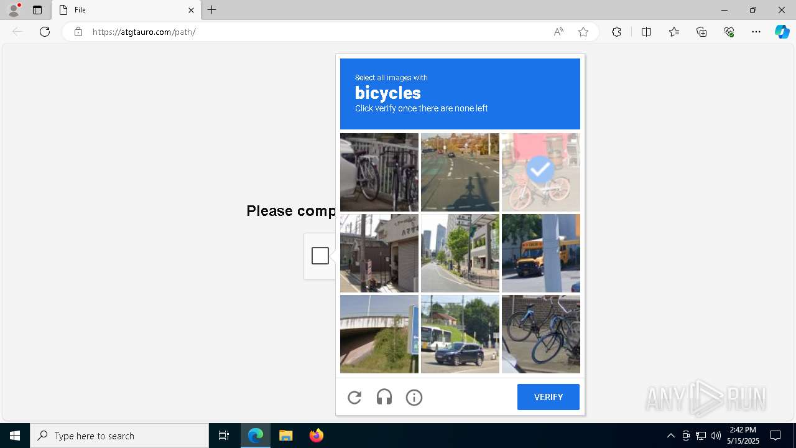Screen dimensions: 796x448
Task: Show hidden system tray icons
Action: coord(670,436)
